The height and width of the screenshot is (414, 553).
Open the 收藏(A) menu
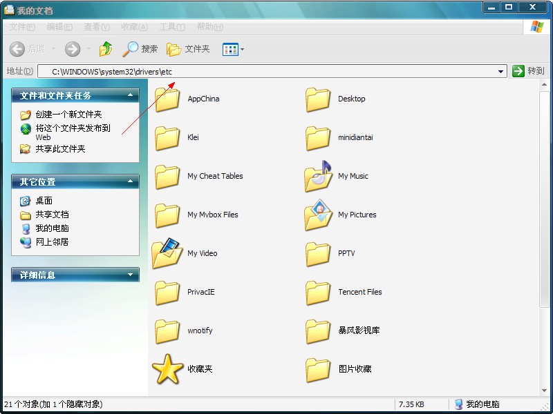click(134, 27)
